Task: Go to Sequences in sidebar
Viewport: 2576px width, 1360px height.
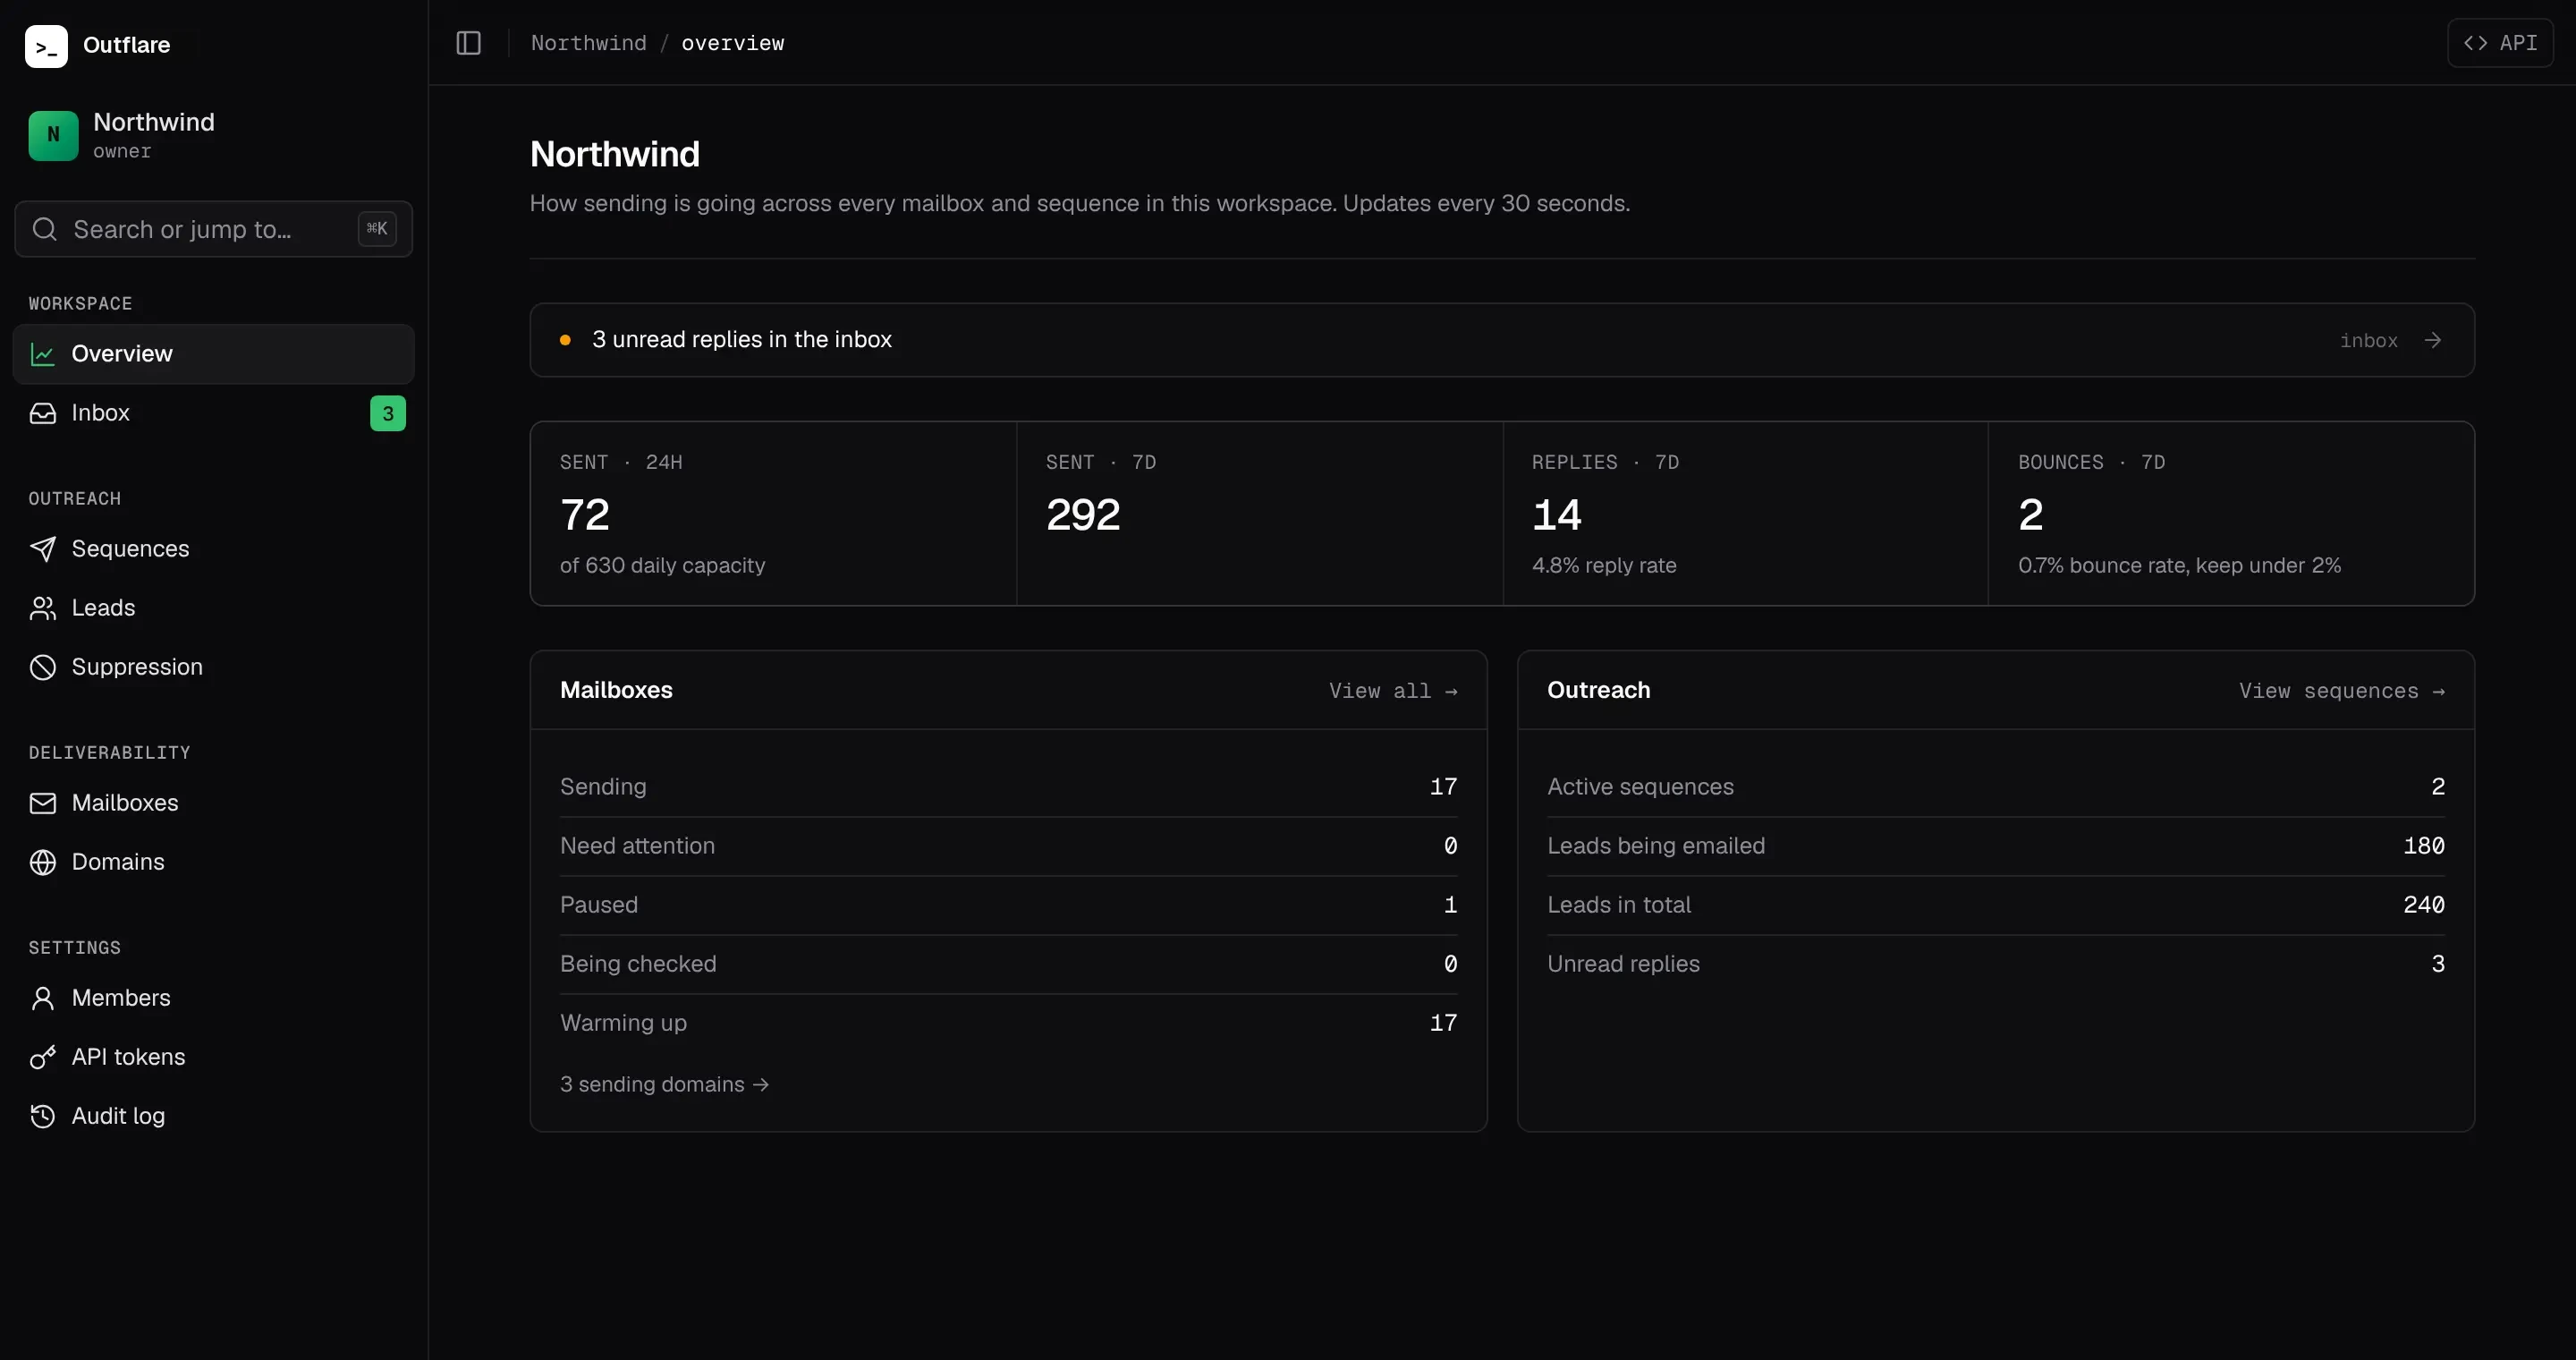Action: click(x=213, y=549)
